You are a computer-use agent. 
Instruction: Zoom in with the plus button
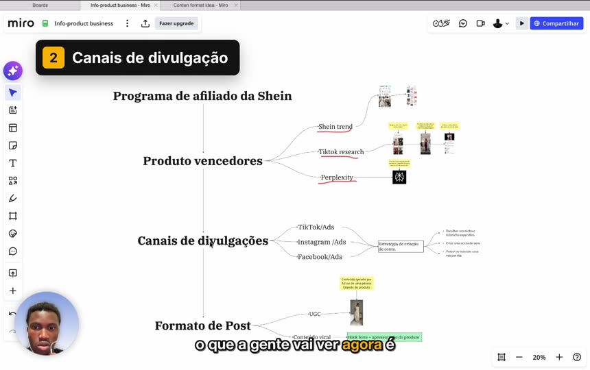click(x=559, y=357)
